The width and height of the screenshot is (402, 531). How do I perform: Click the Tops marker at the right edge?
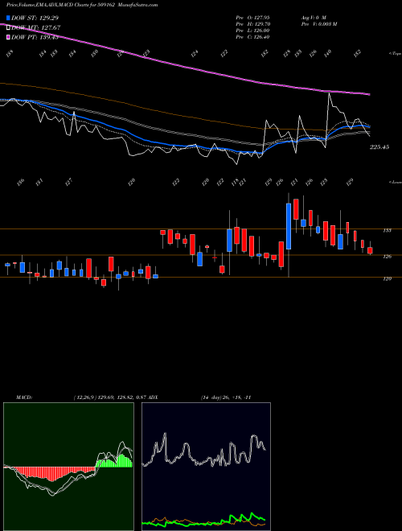[395, 54]
